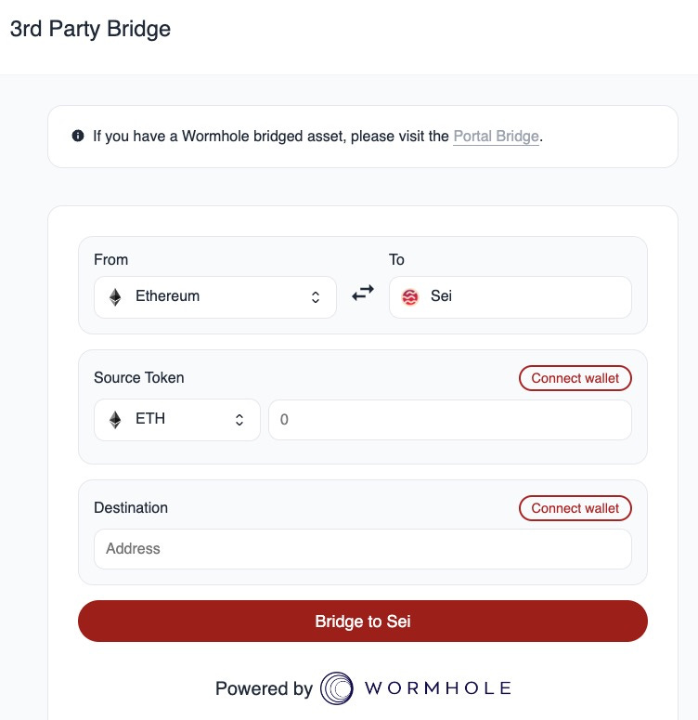This screenshot has height=720, width=698.
Task: Connect wallet for Source Token
Action: coord(575,378)
